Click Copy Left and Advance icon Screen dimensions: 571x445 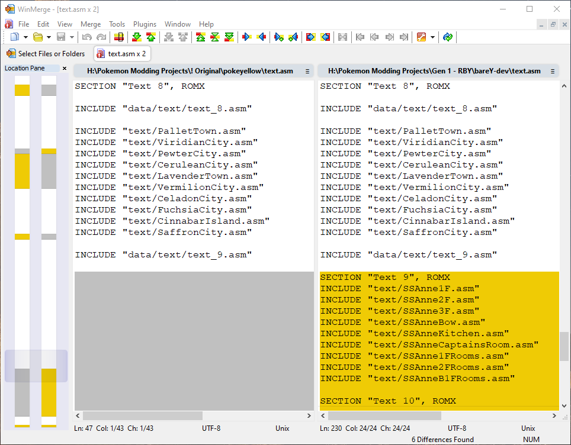pyautogui.click(x=293, y=37)
